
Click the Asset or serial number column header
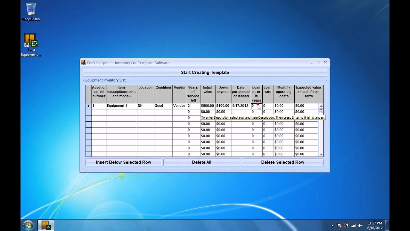click(99, 94)
